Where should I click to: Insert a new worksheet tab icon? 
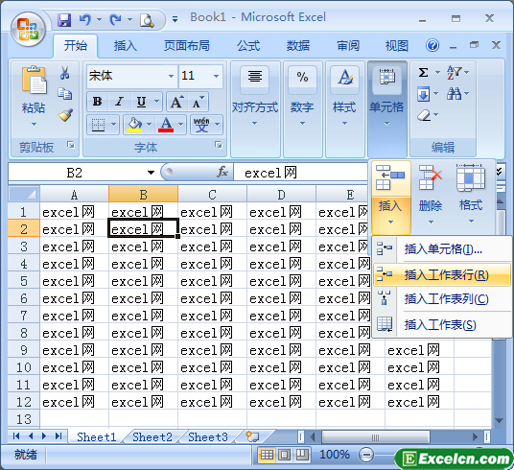tap(252, 436)
